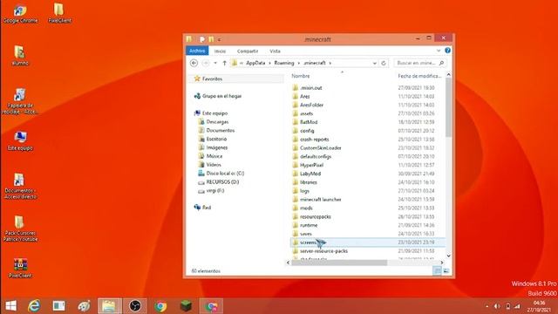Select the mods folder
Screen dimensions: 558x314
pyautogui.click(x=306, y=208)
